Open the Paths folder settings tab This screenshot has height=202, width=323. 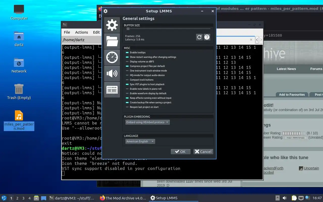tap(112, 41)
